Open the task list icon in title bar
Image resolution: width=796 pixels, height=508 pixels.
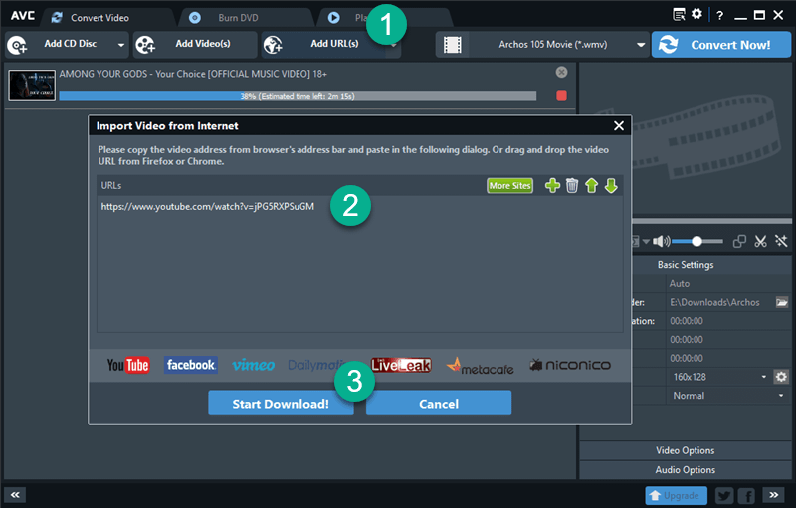pyautogui.click(x=679, y=14)
